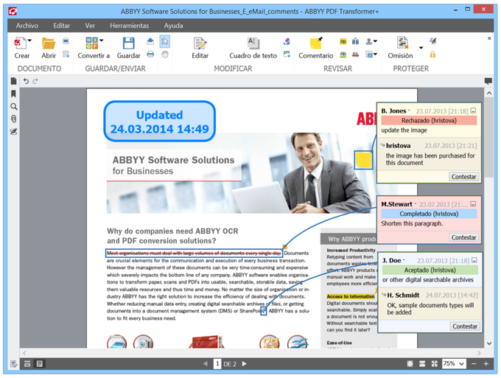Click the add pages icon below scan
The width and height of the screenshot is (501, 378).
click(x=66, y=55)
